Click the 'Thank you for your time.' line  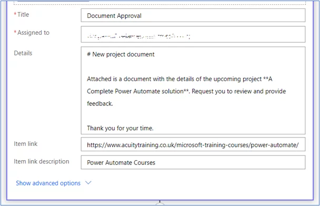coord(120,128)
